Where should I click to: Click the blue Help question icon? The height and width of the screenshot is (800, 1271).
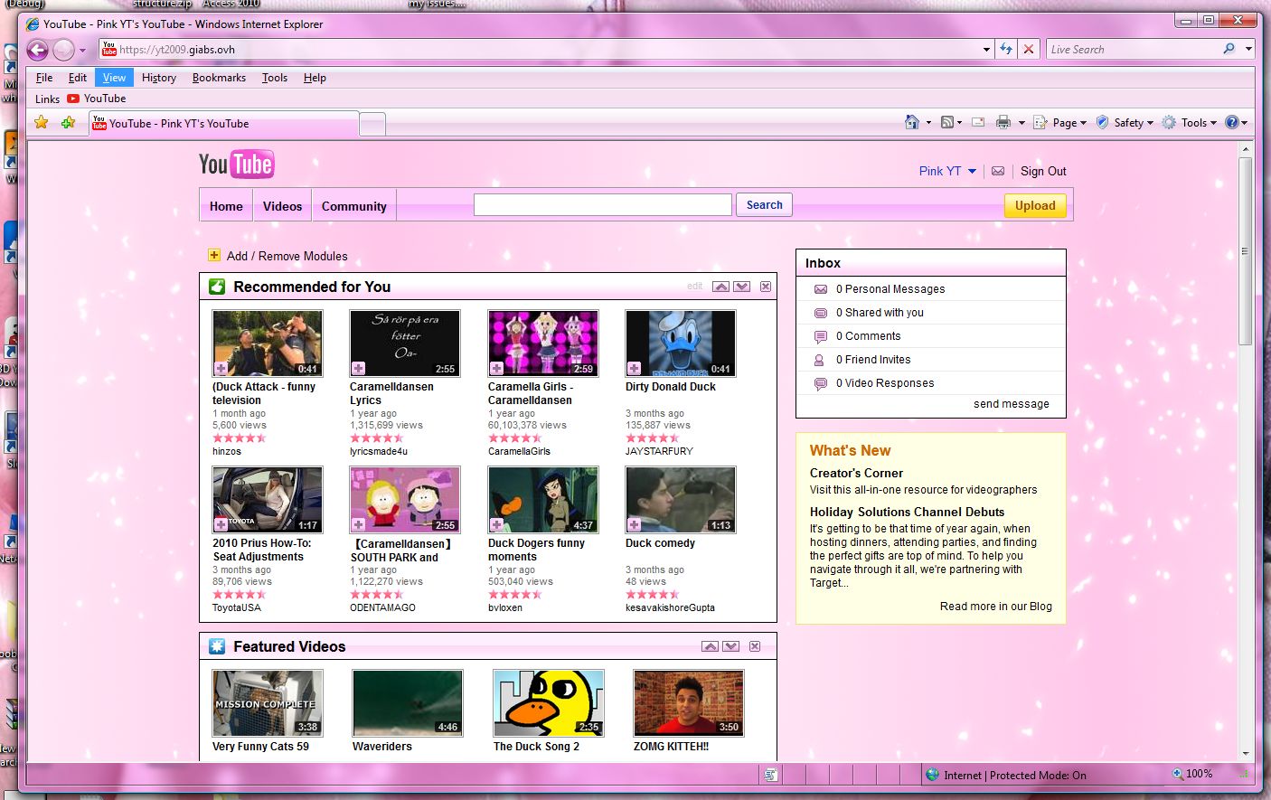coord(1231,122)
